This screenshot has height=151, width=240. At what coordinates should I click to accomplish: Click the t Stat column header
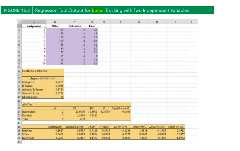coord(92,127)
